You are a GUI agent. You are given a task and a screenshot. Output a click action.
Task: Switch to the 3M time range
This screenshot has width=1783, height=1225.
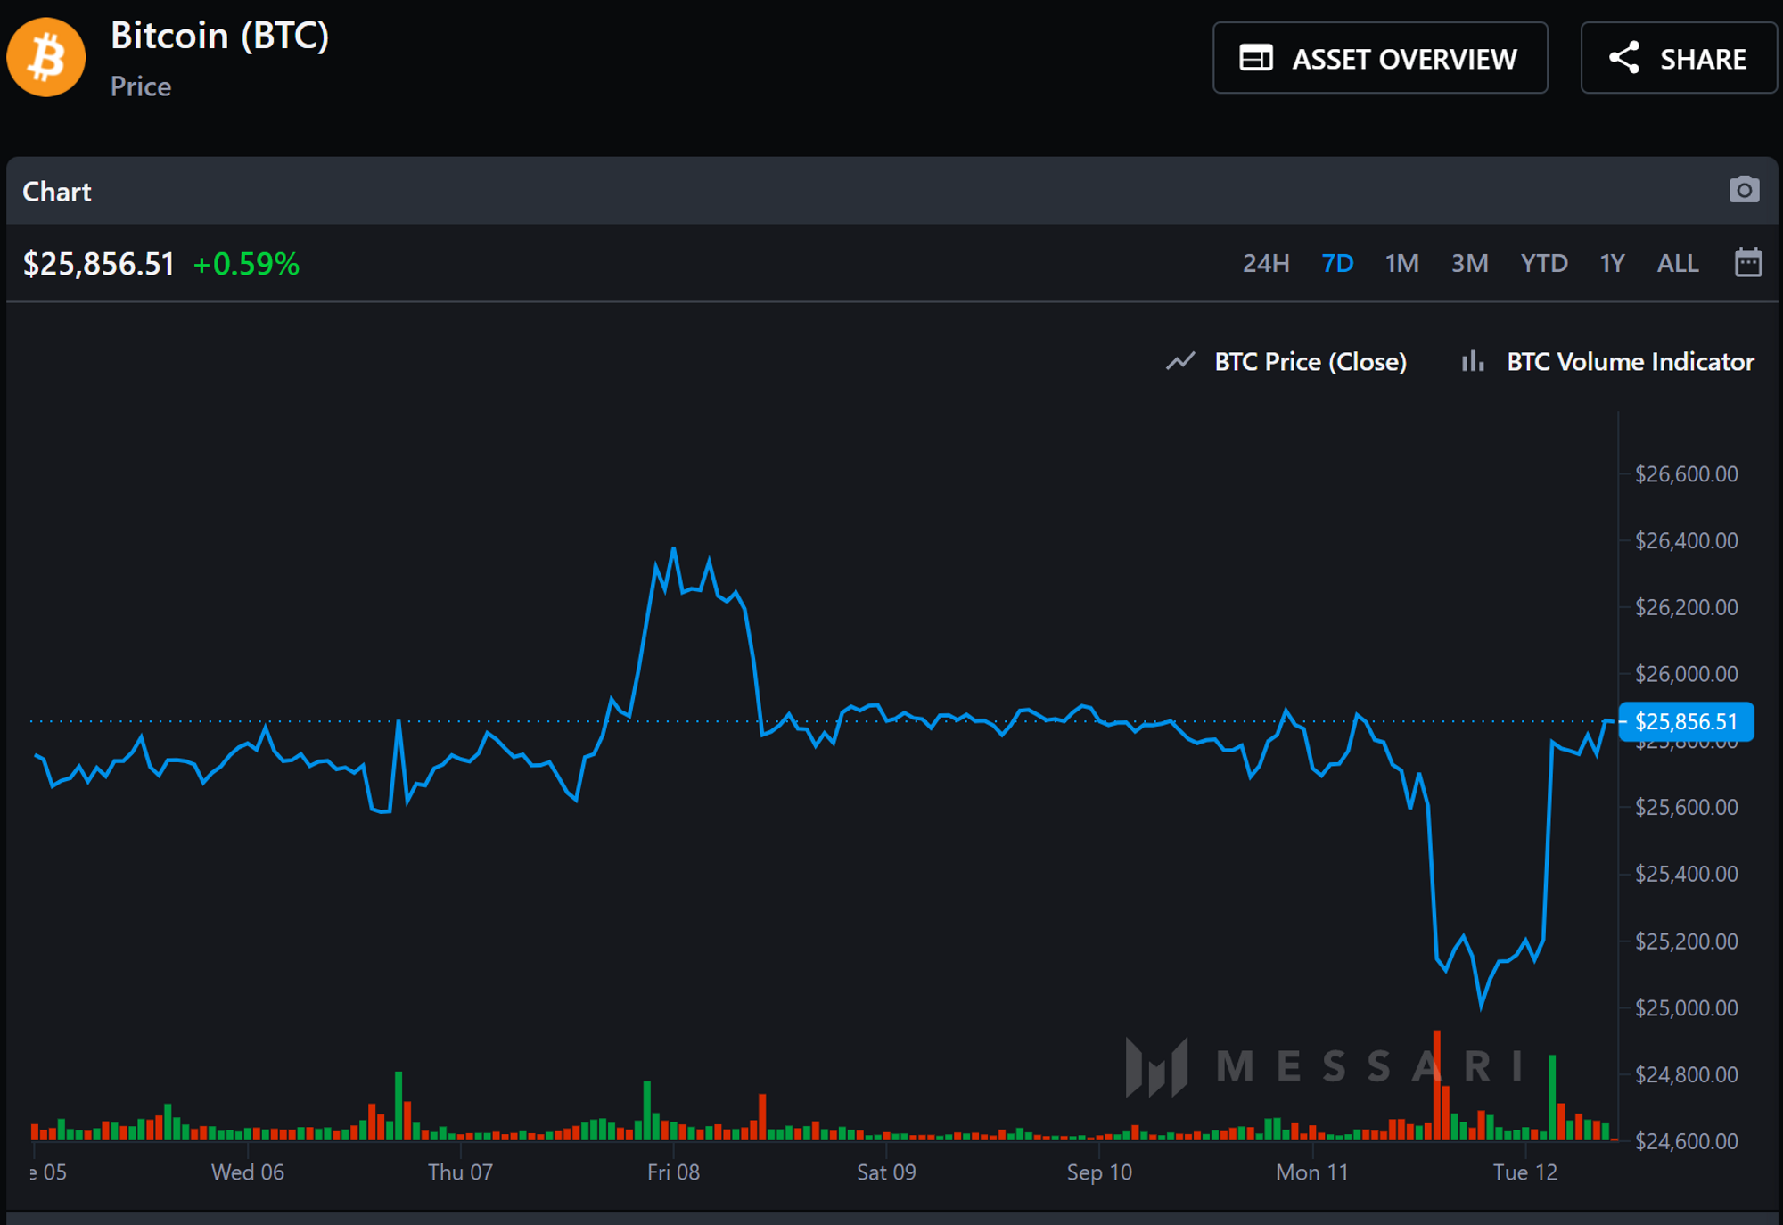pos(1469,263)
